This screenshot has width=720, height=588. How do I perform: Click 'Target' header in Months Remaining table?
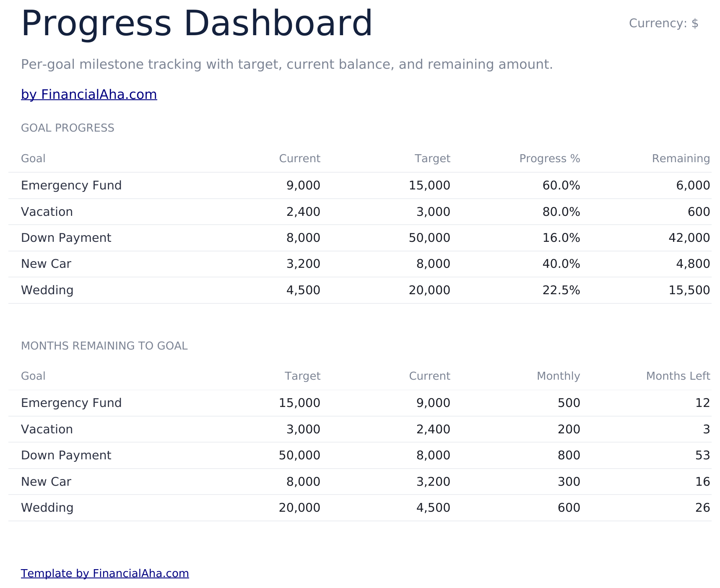[302, 376]
